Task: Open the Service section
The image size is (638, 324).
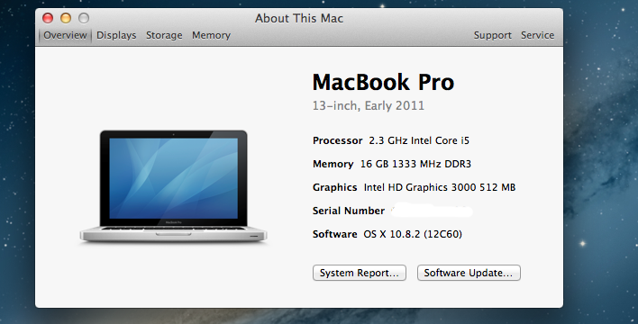Action: pos(537,35)
